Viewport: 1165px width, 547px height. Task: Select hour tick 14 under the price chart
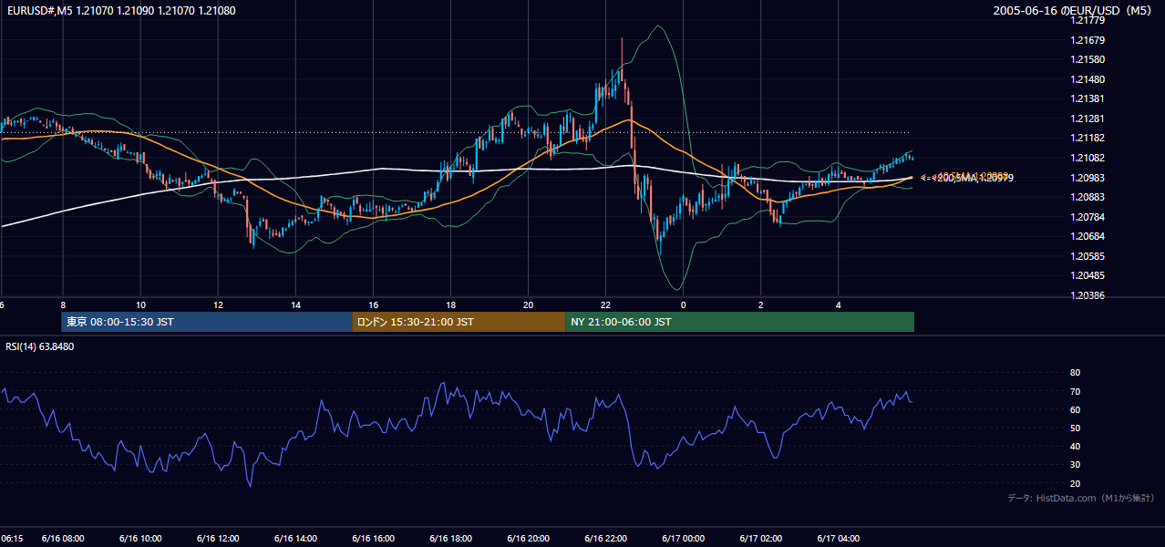[295, 304]
